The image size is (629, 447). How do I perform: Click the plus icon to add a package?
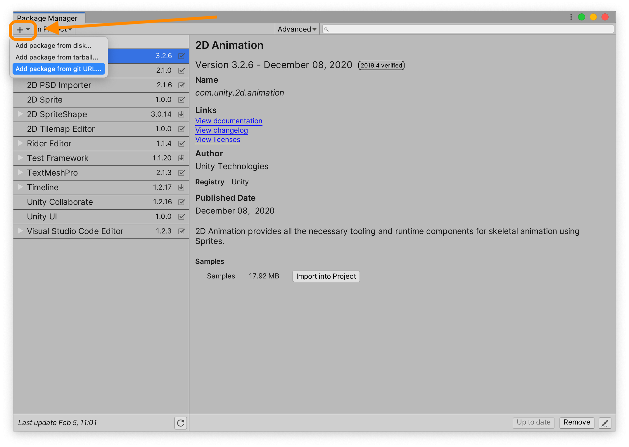(19, 29)
